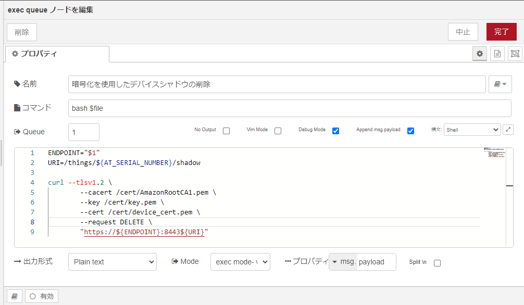
Task: Click in the 名前 name field
Action: [x=277, y=84]
